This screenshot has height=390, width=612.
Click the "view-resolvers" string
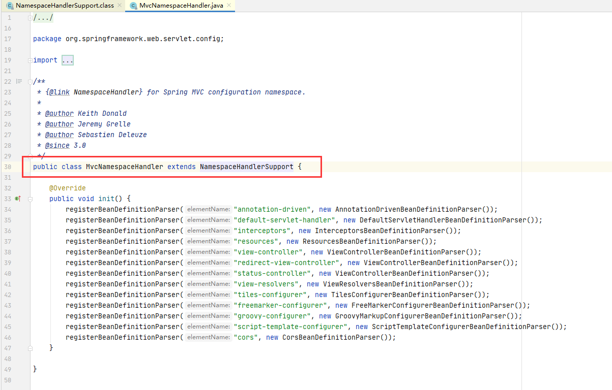click(x=266, y=284)
